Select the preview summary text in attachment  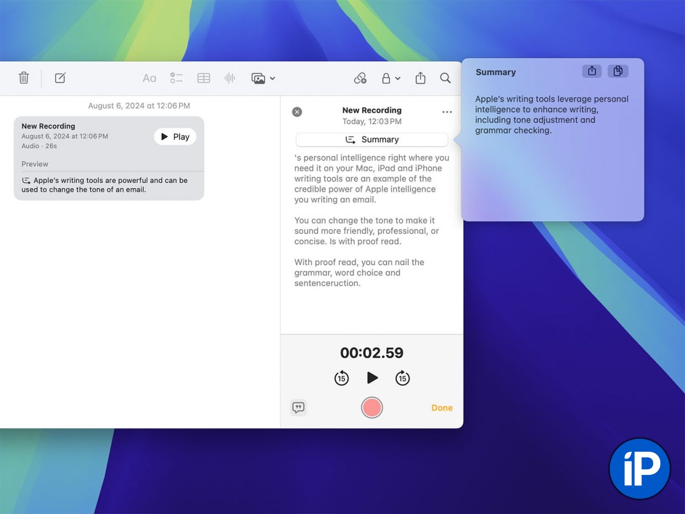(105, 185)
